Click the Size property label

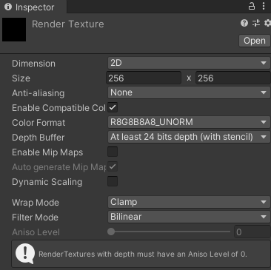tap(21, 78)
